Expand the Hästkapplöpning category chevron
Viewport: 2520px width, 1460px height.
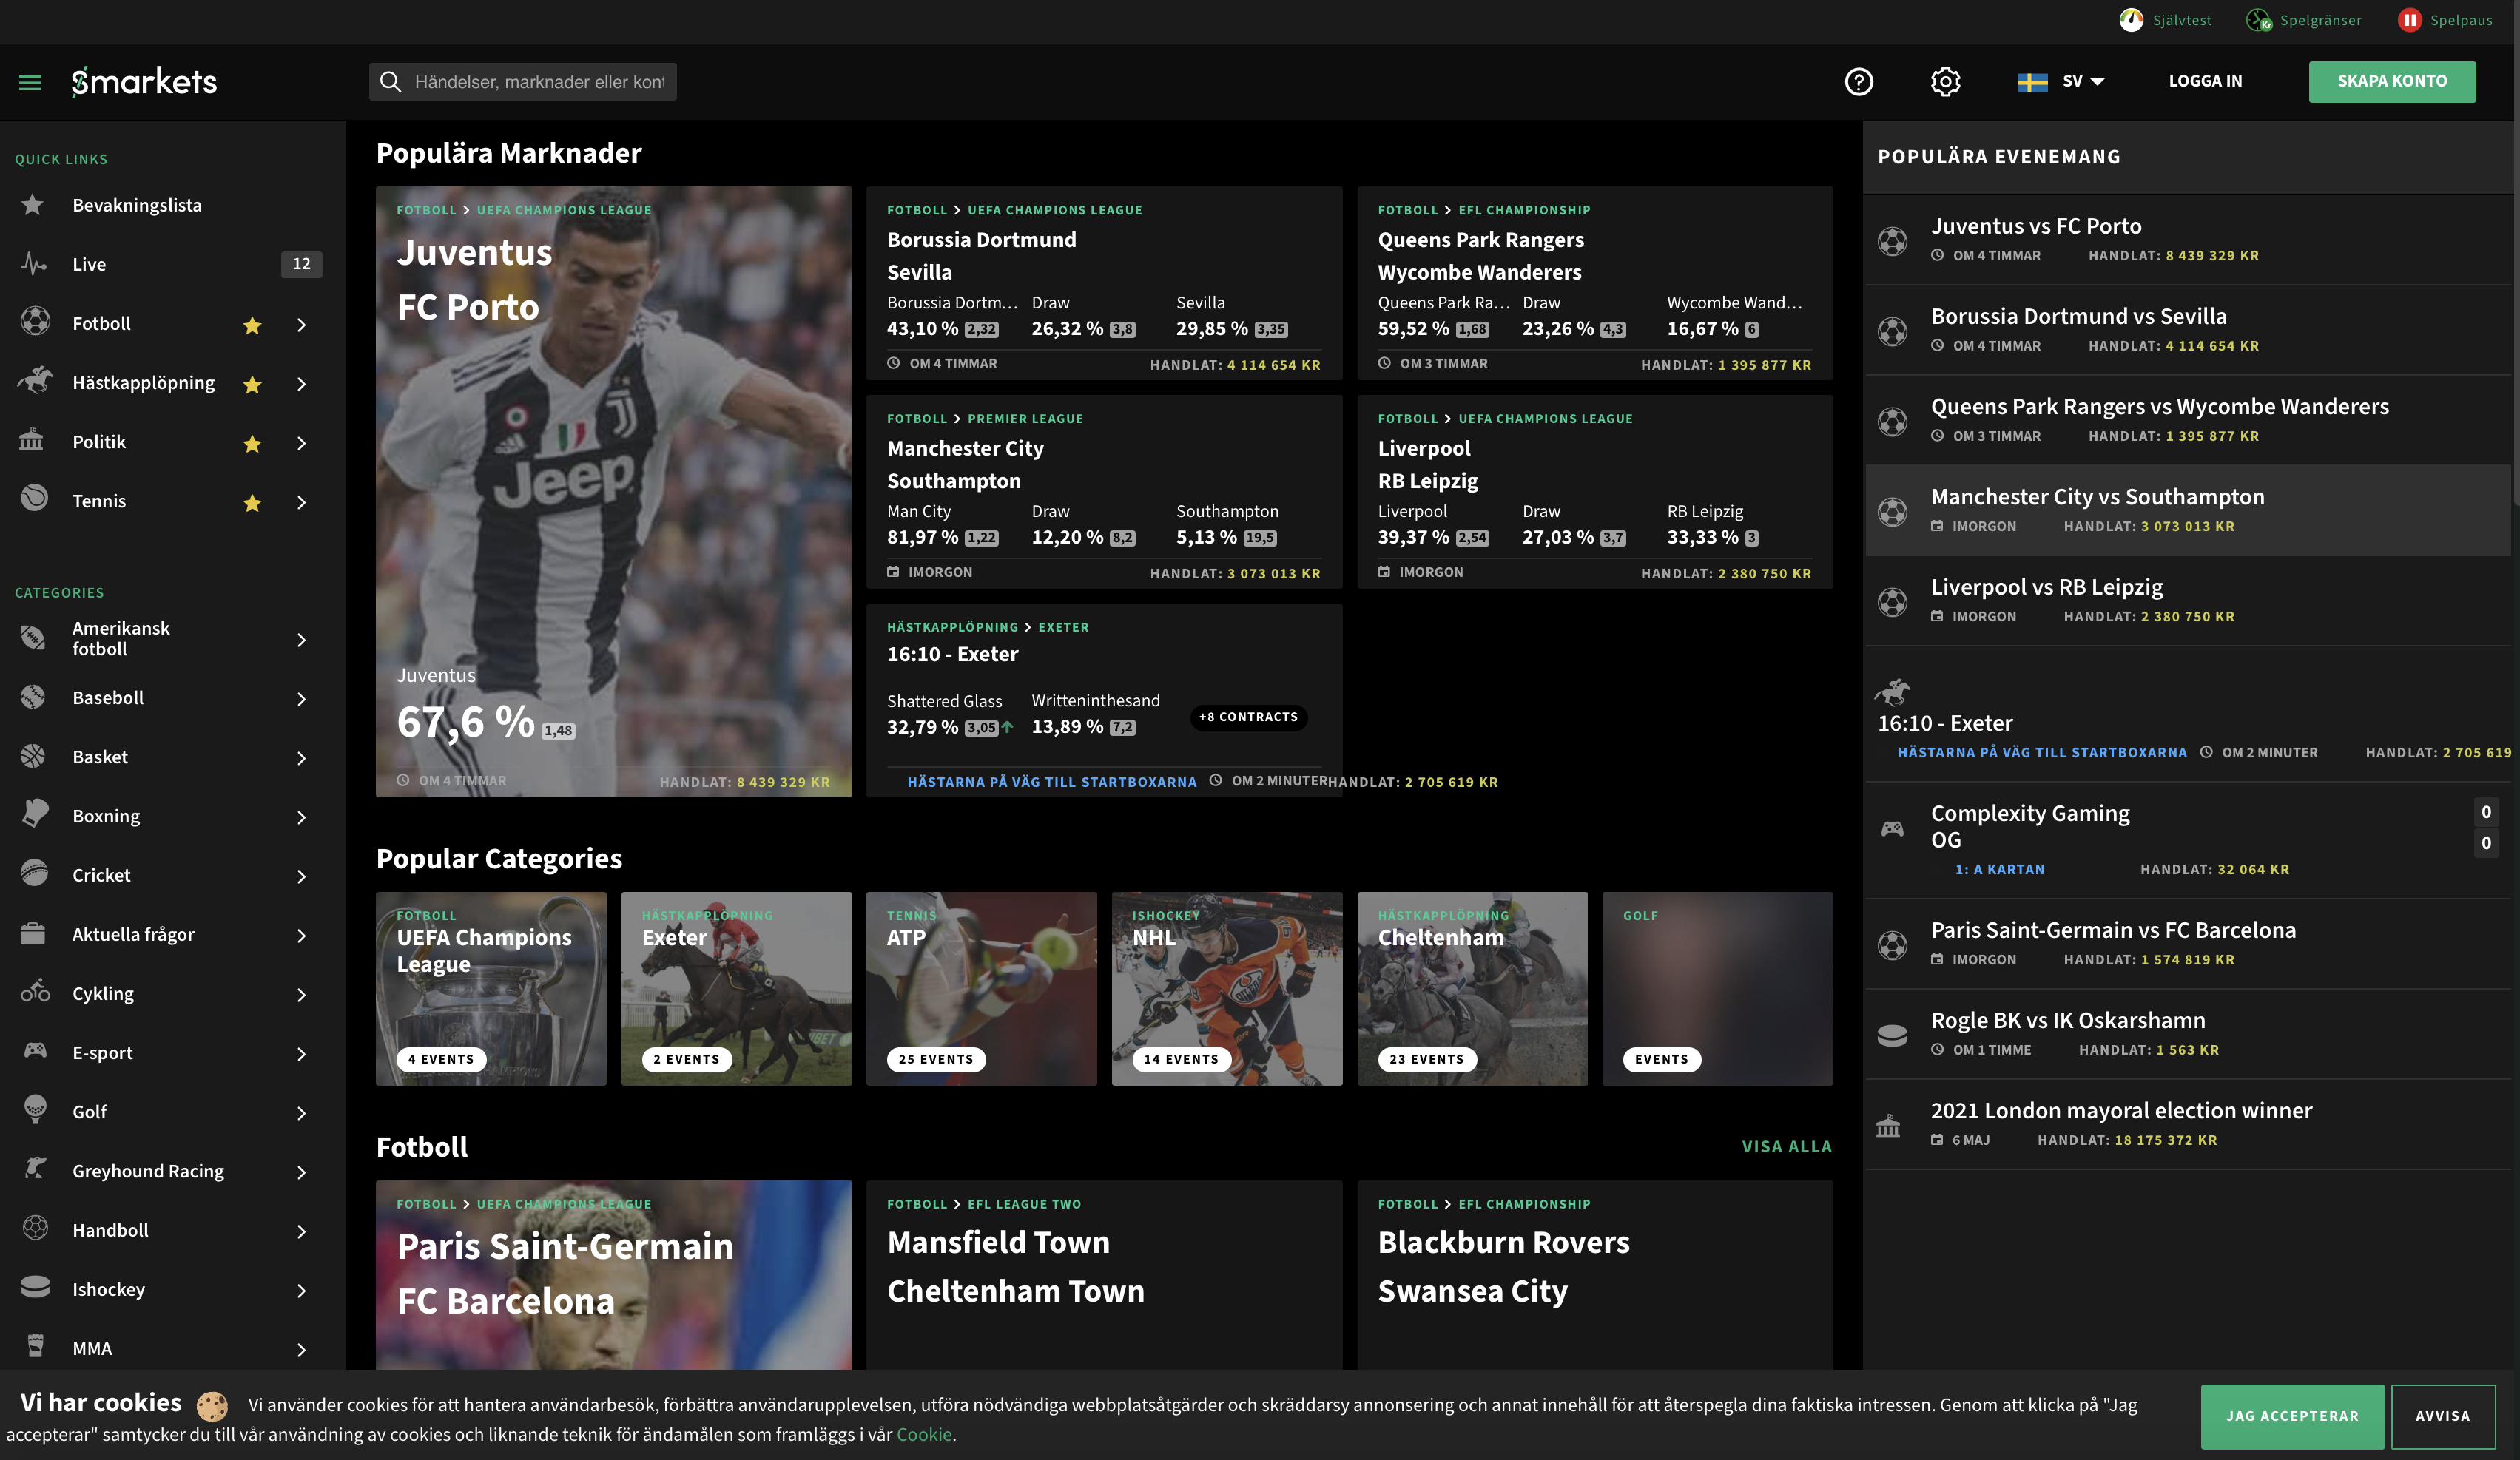301,385
